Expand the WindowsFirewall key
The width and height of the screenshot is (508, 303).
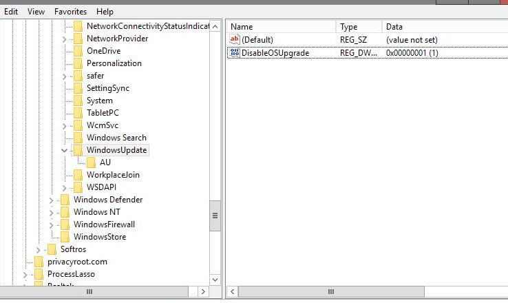[51, 224]
